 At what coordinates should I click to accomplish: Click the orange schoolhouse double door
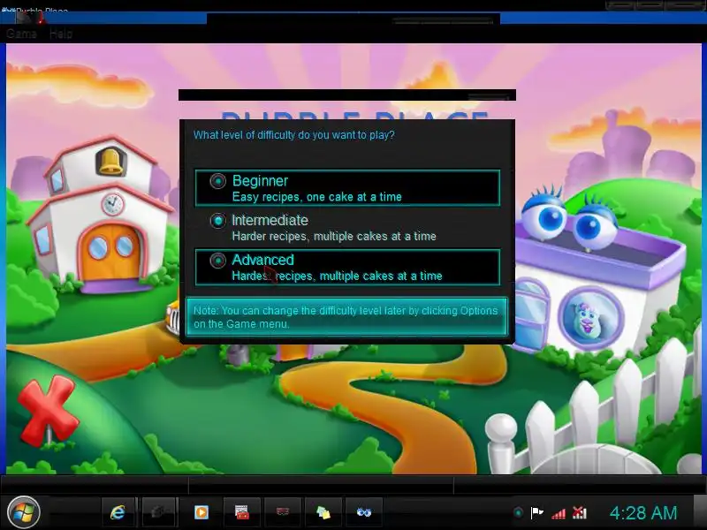[x=110, y=252]
